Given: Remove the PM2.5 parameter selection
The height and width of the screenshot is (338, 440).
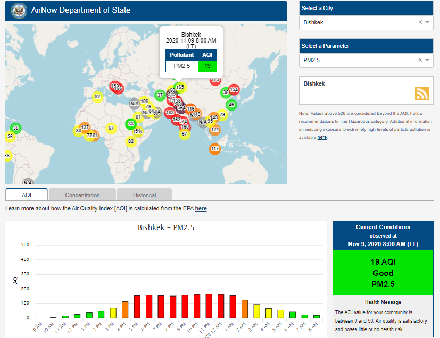Looking at the screenshot, I should point(420,61).
